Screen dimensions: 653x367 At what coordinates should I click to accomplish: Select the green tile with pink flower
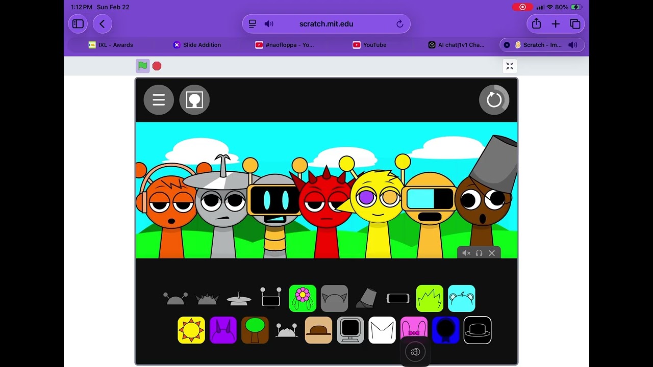pyautogui.click(x=303, y=298)
